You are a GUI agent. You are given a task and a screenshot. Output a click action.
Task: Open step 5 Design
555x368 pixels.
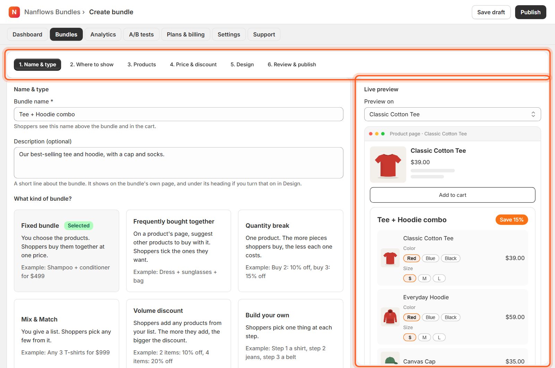(x=242, y=65)
